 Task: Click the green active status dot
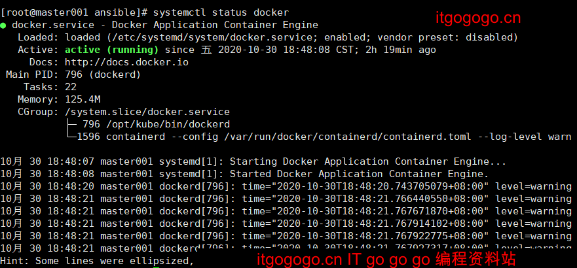coord(3,25)
